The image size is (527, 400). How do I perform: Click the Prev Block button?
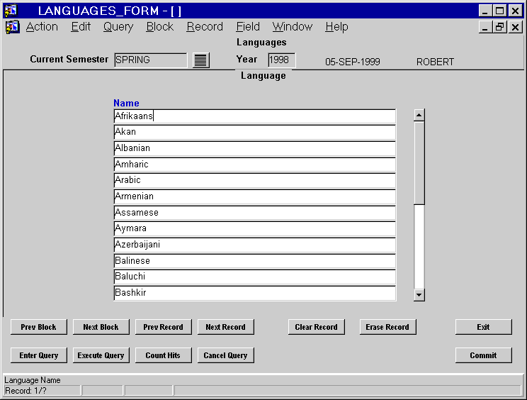pyautogui.click(x=39, y=327)
